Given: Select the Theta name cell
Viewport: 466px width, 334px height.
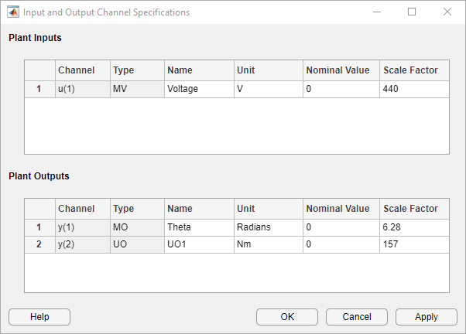Looking at the screenshot, I should point(199,228).
